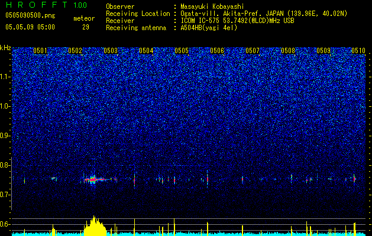Click the 0502 time marker
The image size is (372, 236).
coord(75,50)
